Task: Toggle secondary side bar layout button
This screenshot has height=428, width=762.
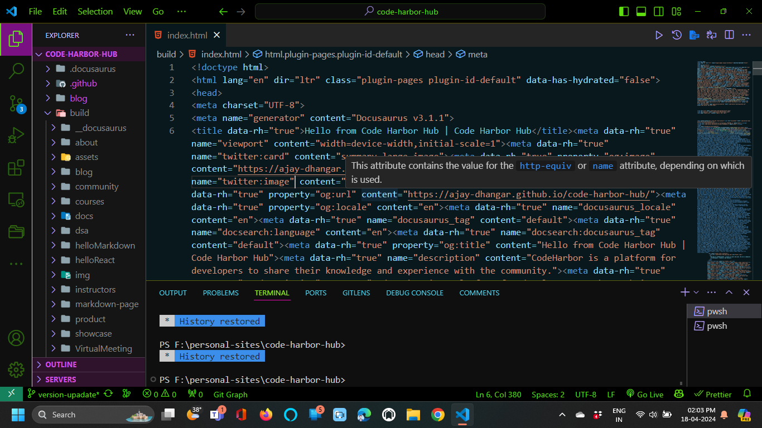Action: coord(659,11)
